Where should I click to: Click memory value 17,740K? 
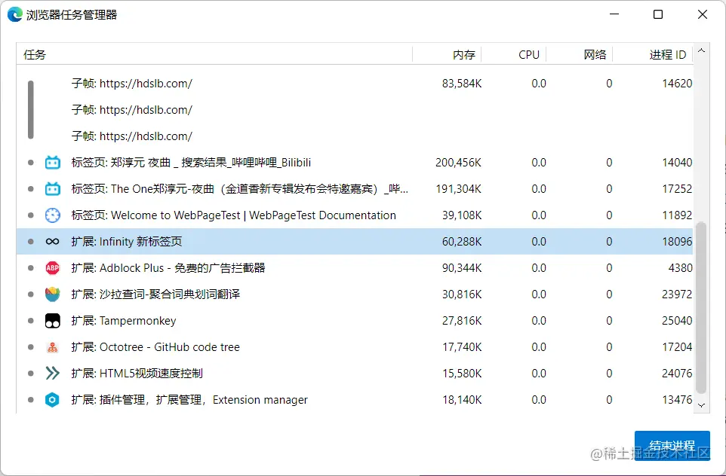click(x=462, y=347)
